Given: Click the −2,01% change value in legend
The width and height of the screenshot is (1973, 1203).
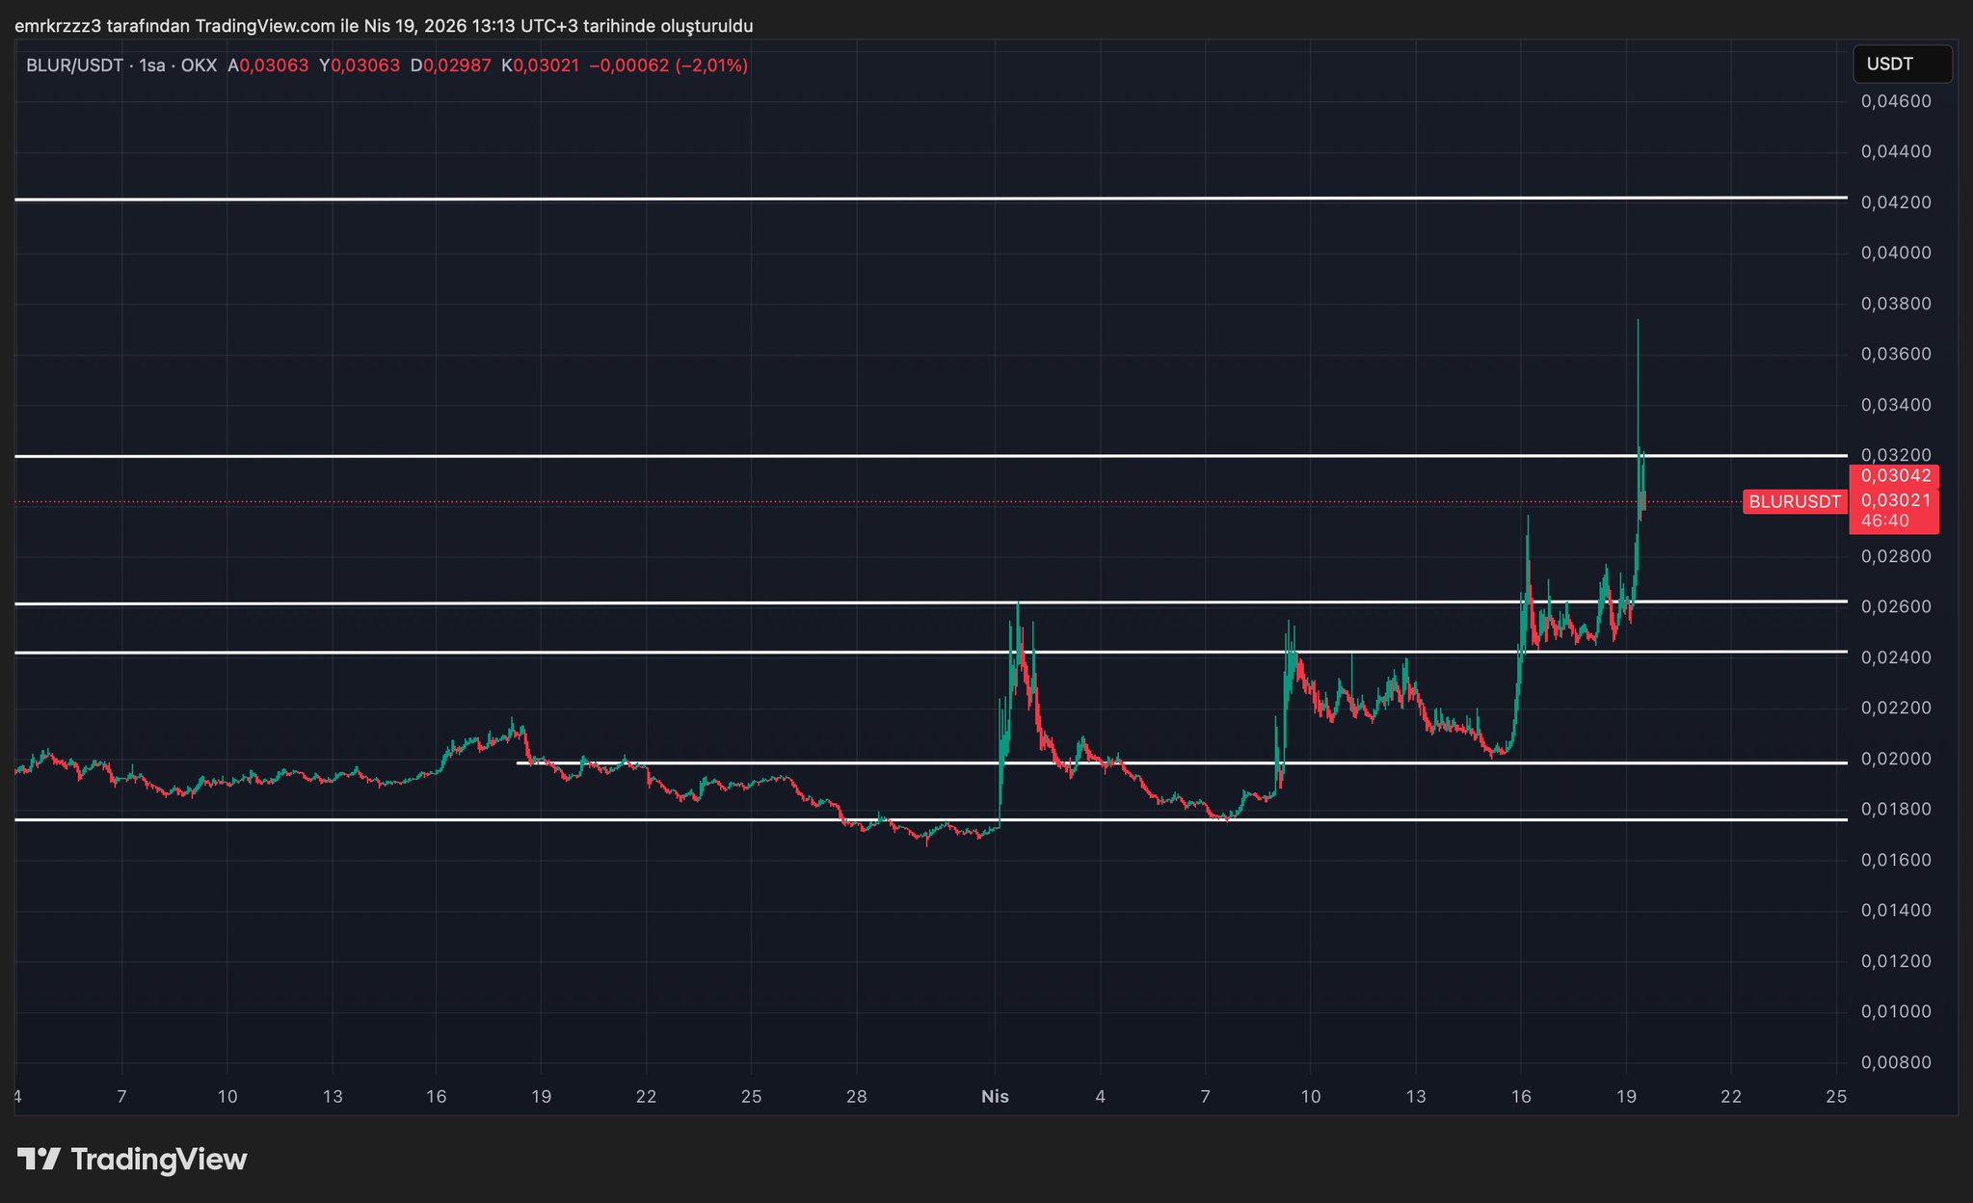Looking at the screenshot, I should pos(711,66).
